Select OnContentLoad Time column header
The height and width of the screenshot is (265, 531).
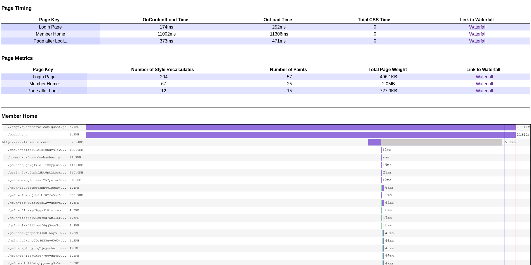165,20
